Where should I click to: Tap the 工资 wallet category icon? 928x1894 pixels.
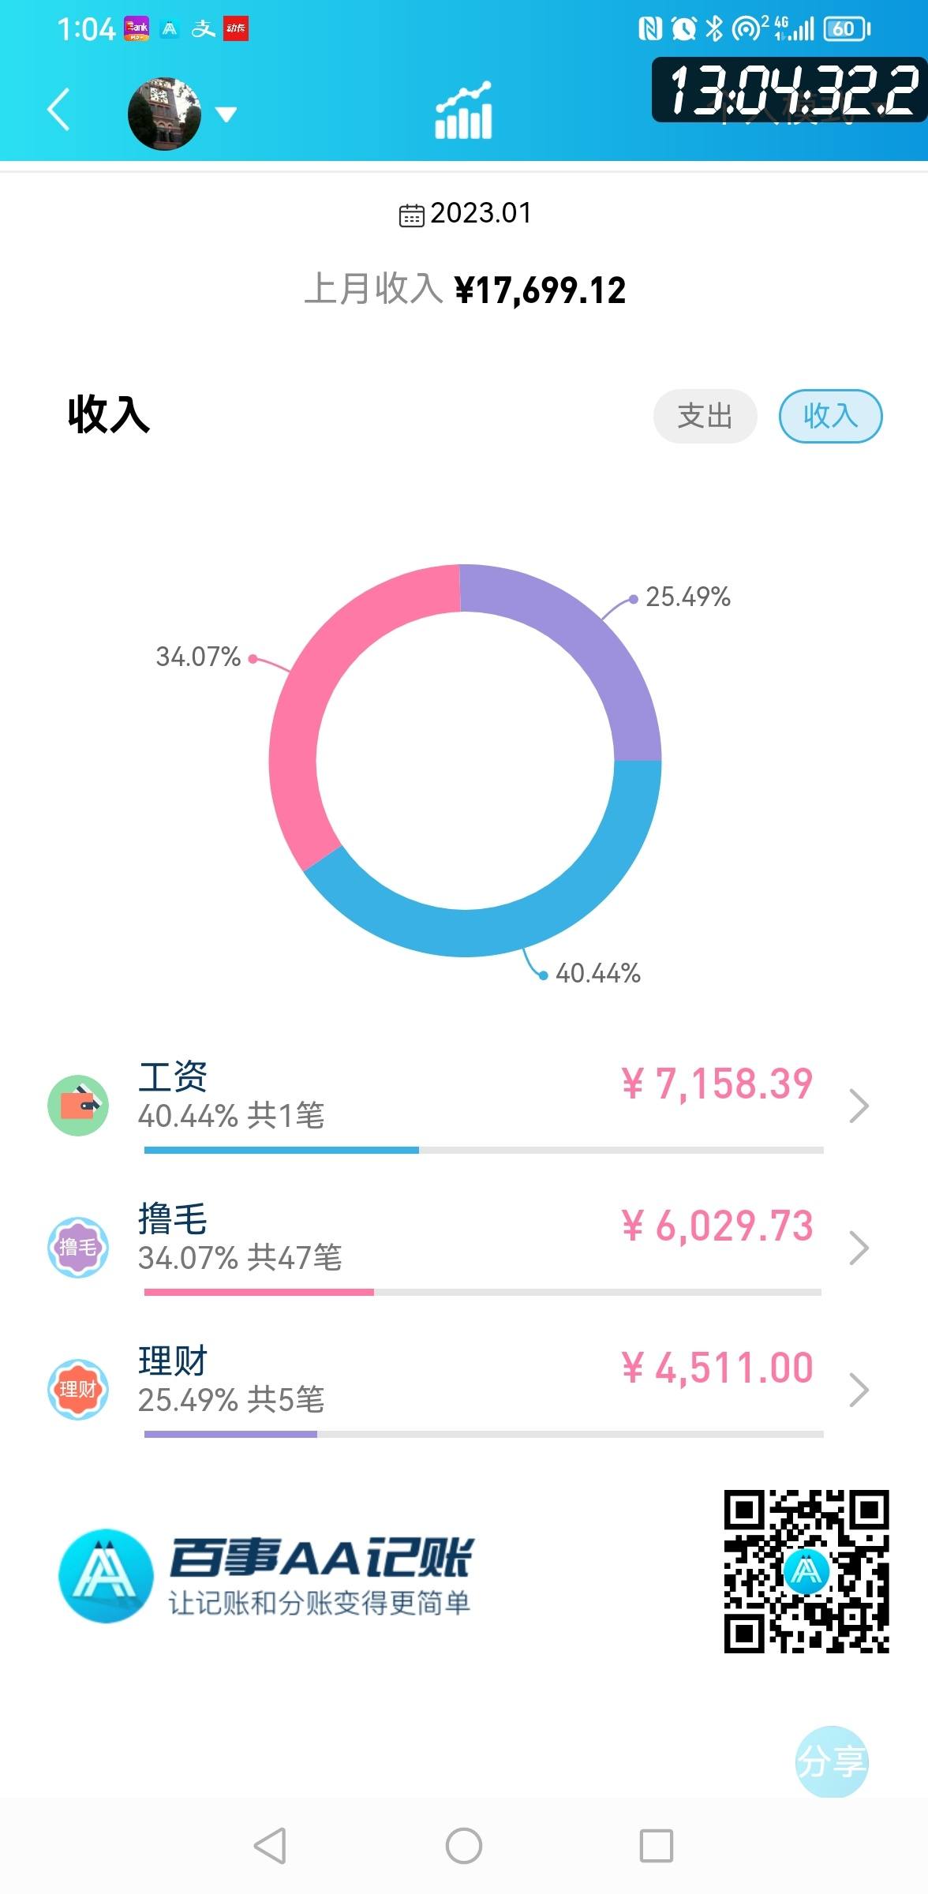point(78,1106)
